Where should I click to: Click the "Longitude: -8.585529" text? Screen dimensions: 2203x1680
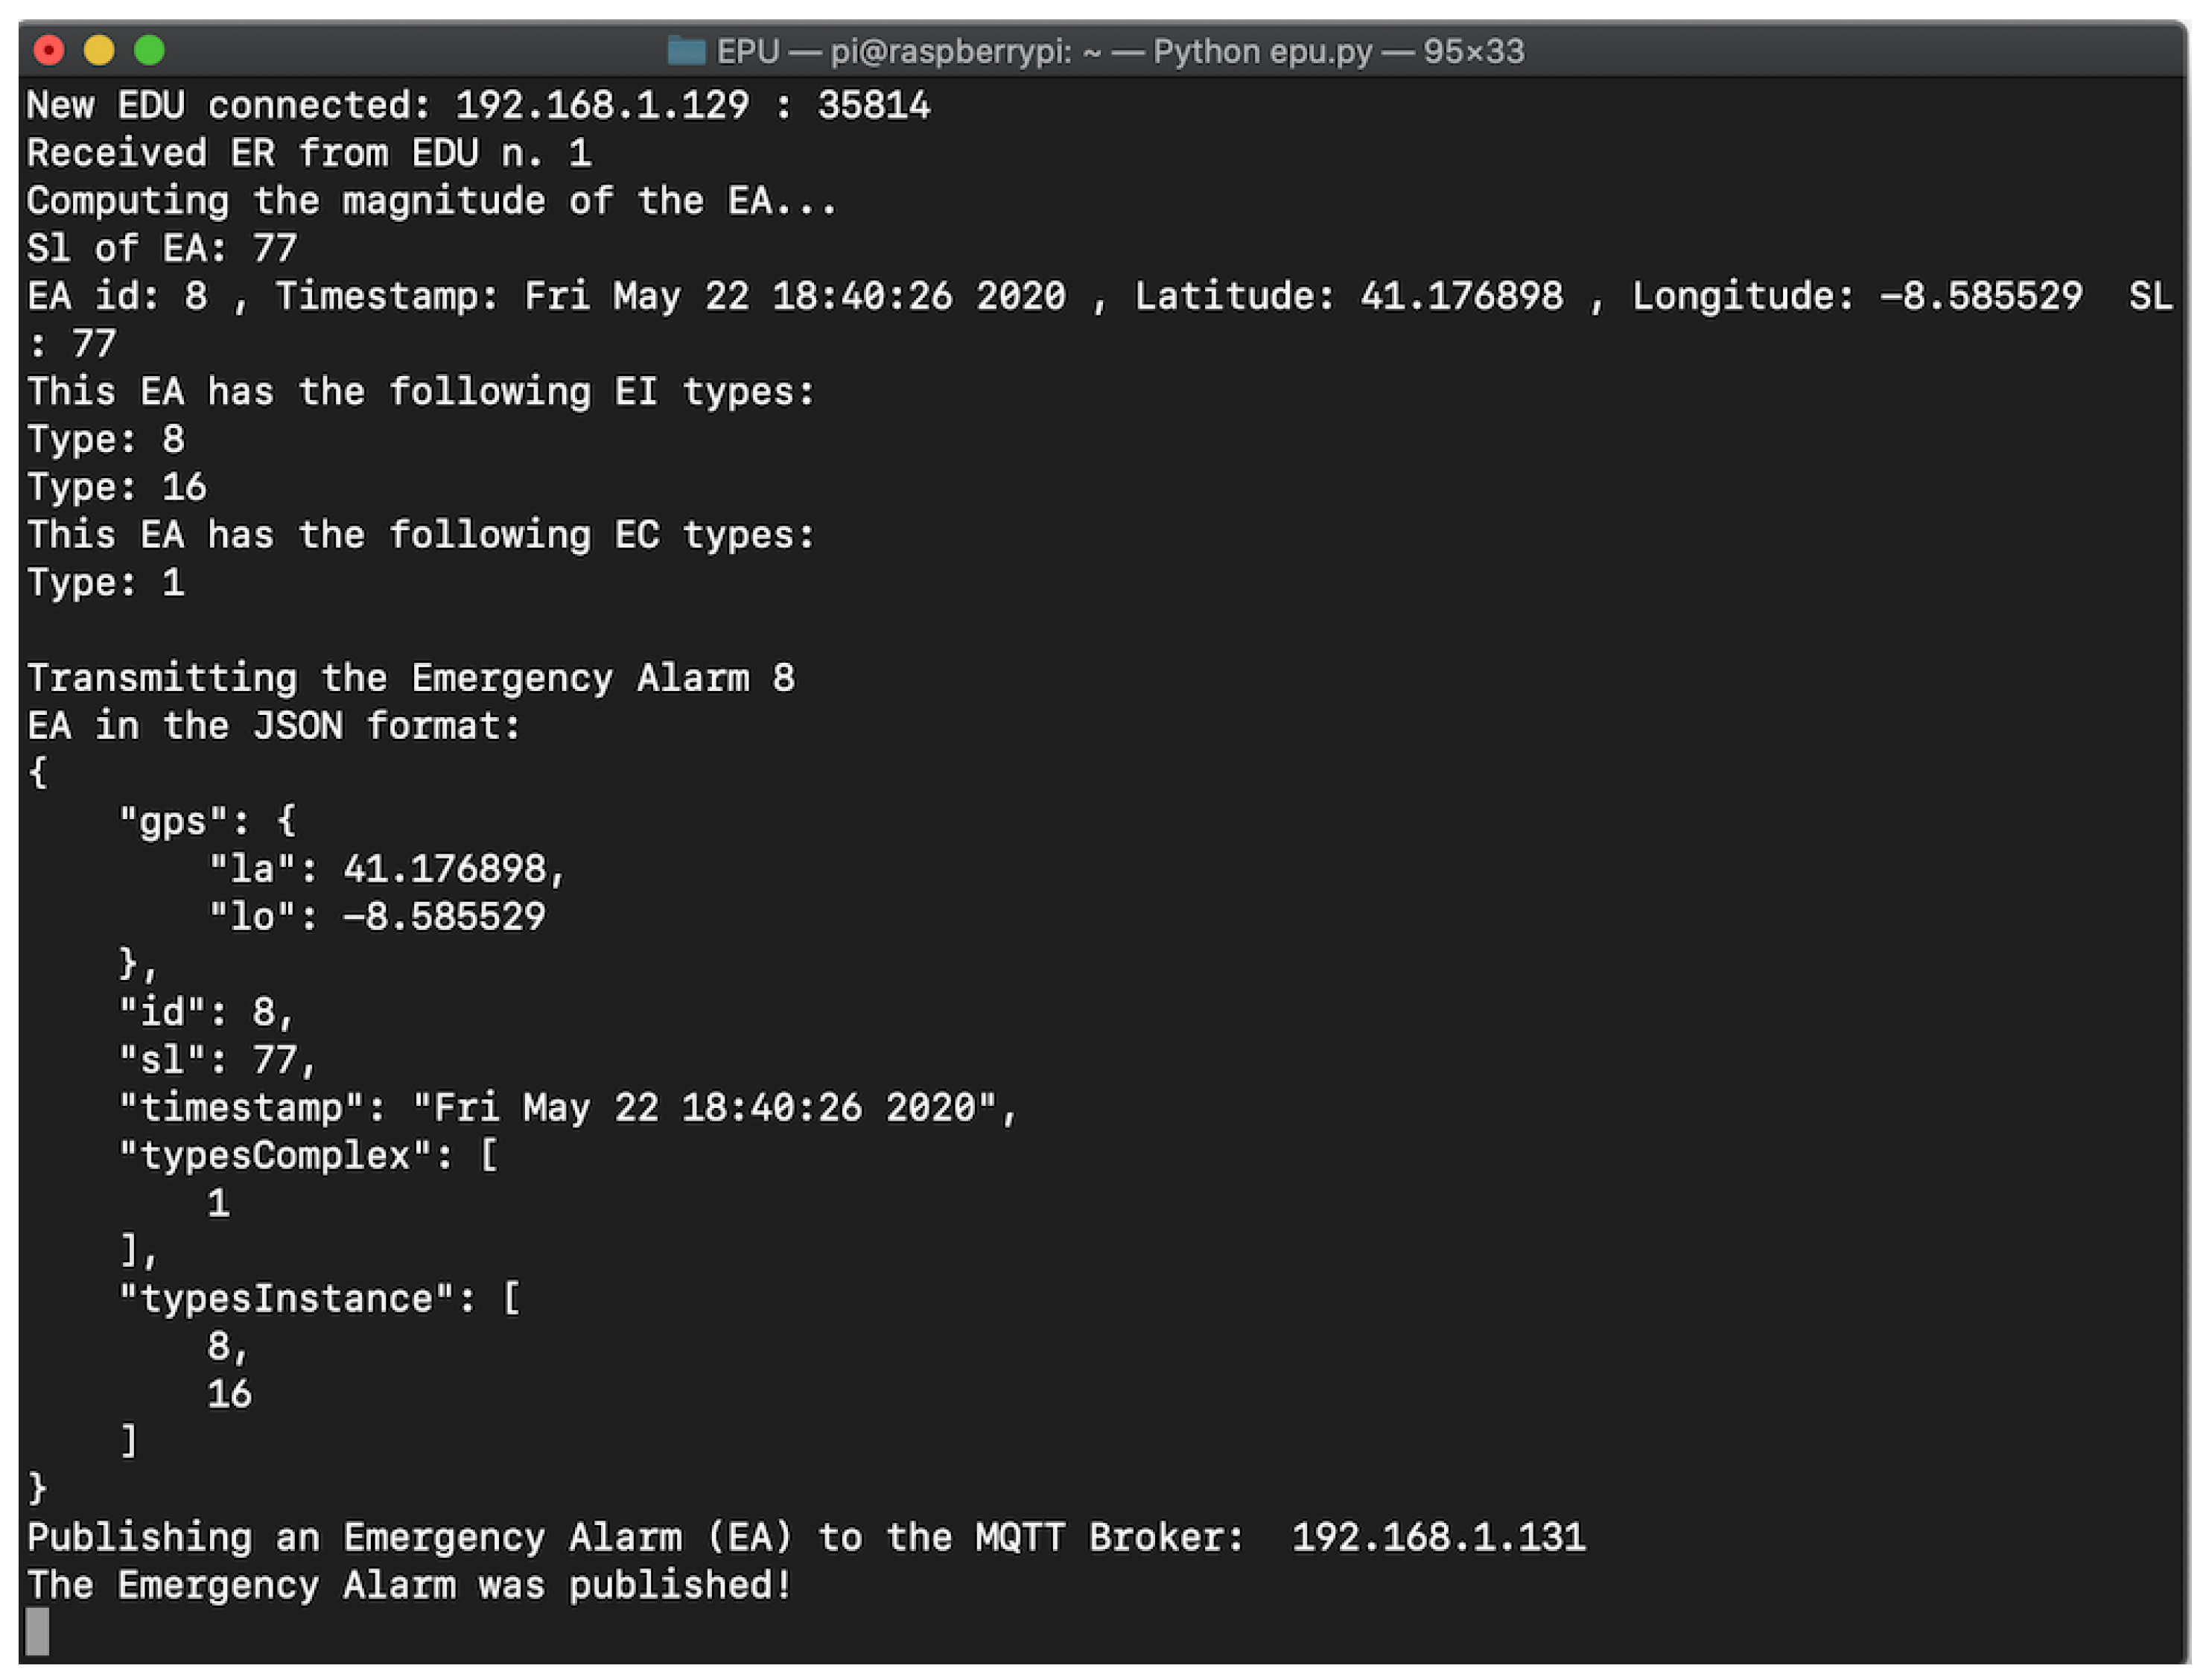1856,296
